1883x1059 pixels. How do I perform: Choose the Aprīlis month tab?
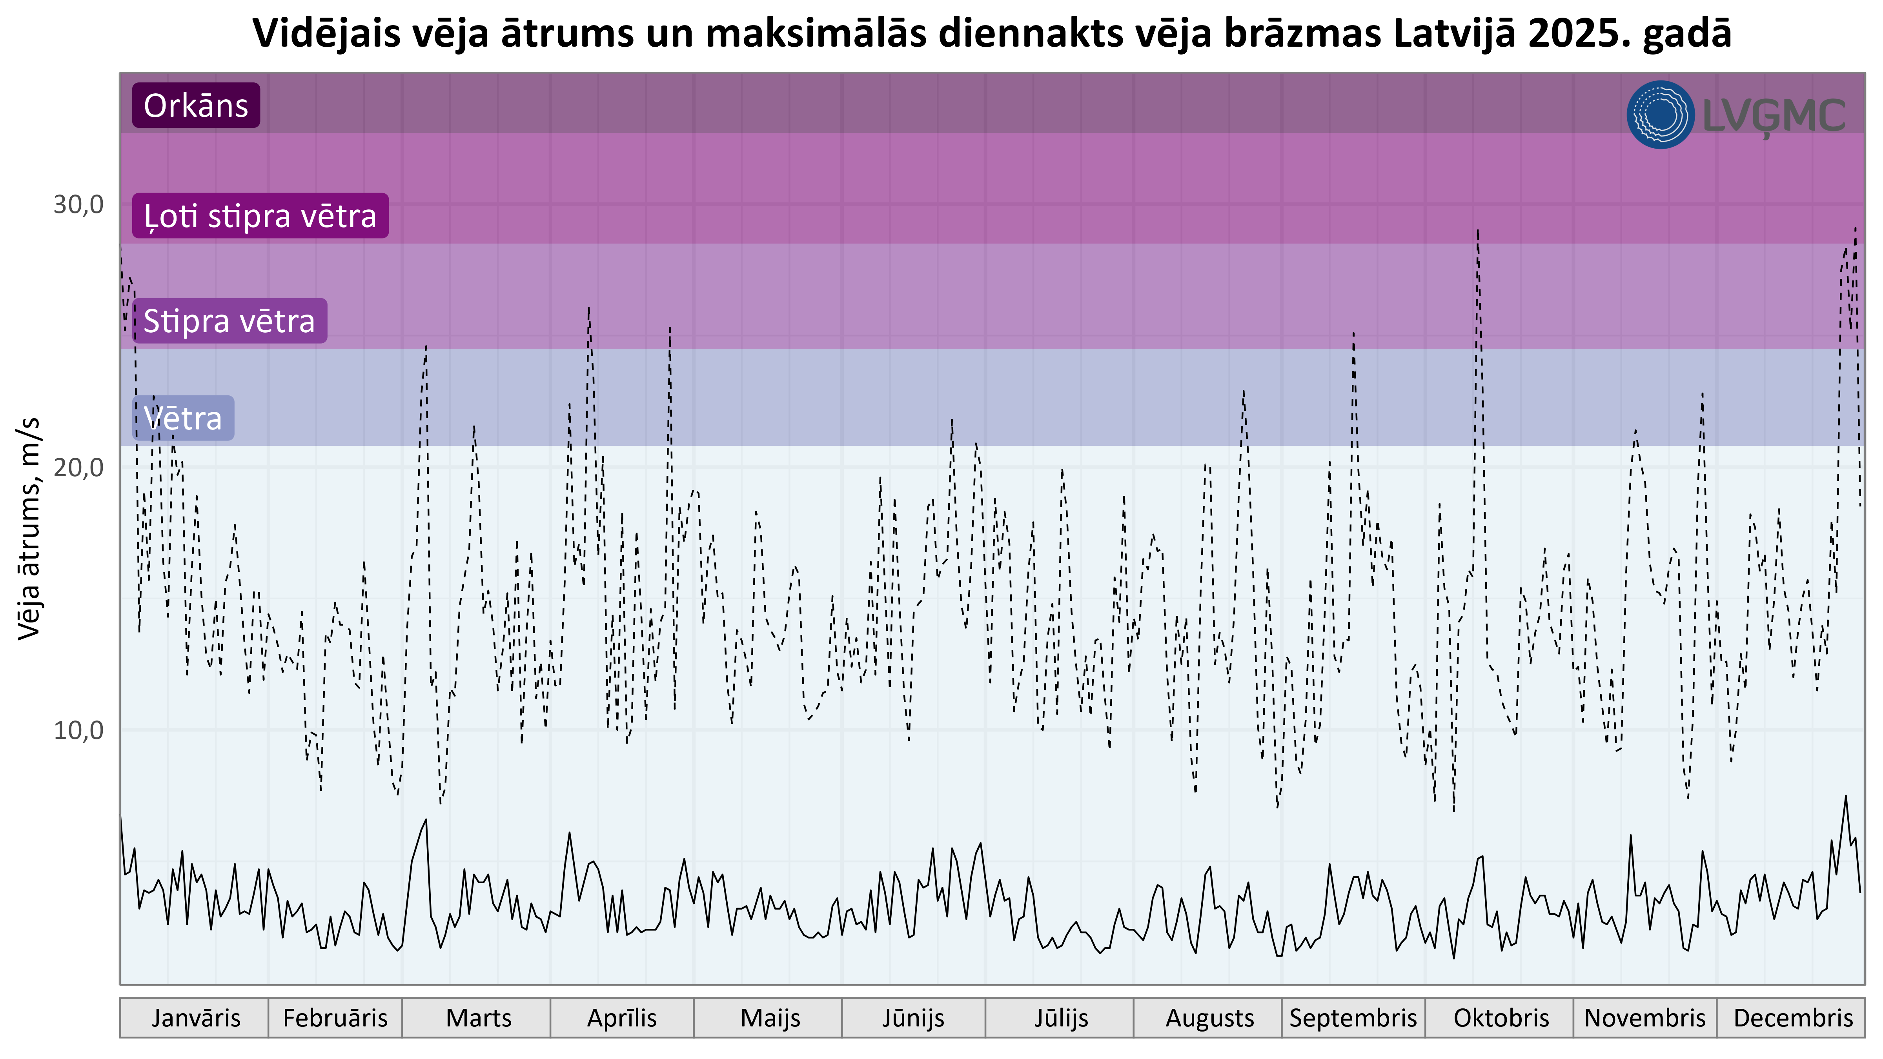coord(622,1017)
